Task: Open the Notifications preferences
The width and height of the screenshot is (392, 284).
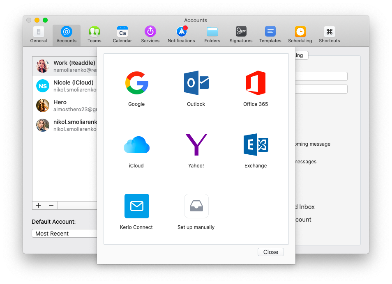Action: (181, 35)
